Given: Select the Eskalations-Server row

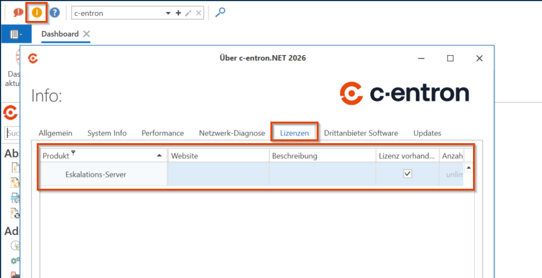Looking at the screenshot, I should [251, 174].
